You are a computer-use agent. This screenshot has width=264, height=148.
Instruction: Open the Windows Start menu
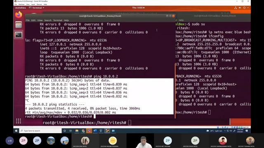coord(16,131)
